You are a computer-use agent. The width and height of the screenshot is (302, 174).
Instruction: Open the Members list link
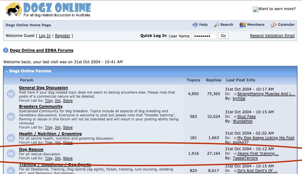(x=252, y=25)
